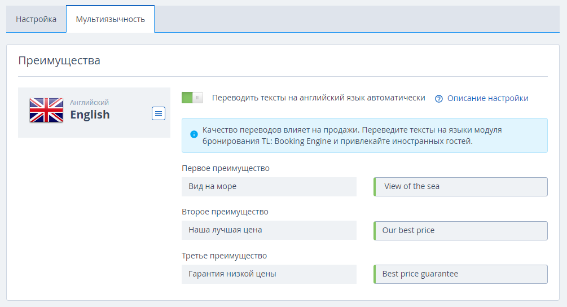Open the English language menu icon
Image resolution: width=567 pixels, height=307 pixels.
click(x=159, y=113)
